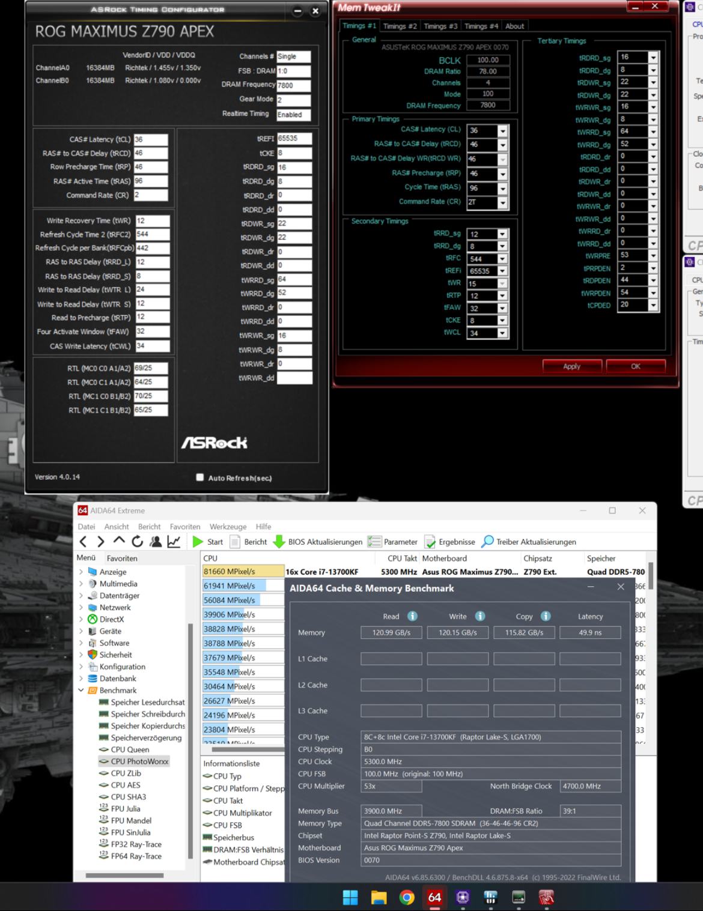This screenshot has height=911, width=703.
Task: Minimize the ASRock Timing Configurator window
Action: point(297,11)
